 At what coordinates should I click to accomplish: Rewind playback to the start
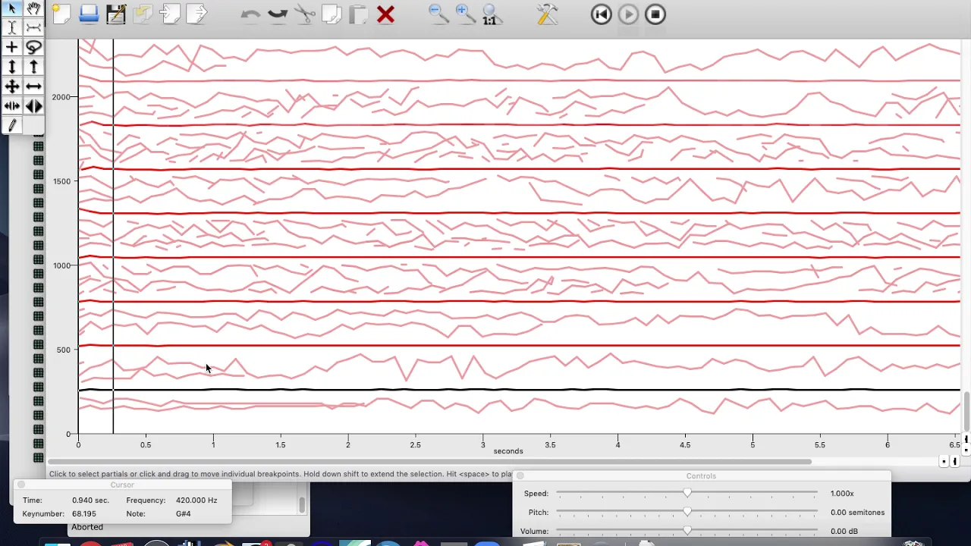point(601,14)
